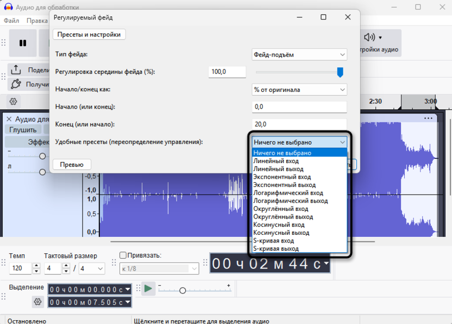Open the Тип фейда dropdown
The width and height of the screenshot is (452, 324).
tap(299, 54)
